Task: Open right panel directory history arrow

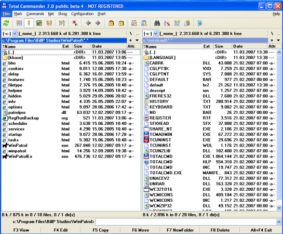Action: [278, 40]
